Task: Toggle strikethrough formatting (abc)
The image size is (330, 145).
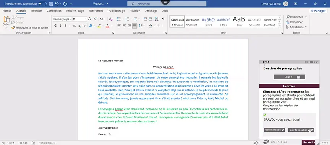Action: click(74, 26)
